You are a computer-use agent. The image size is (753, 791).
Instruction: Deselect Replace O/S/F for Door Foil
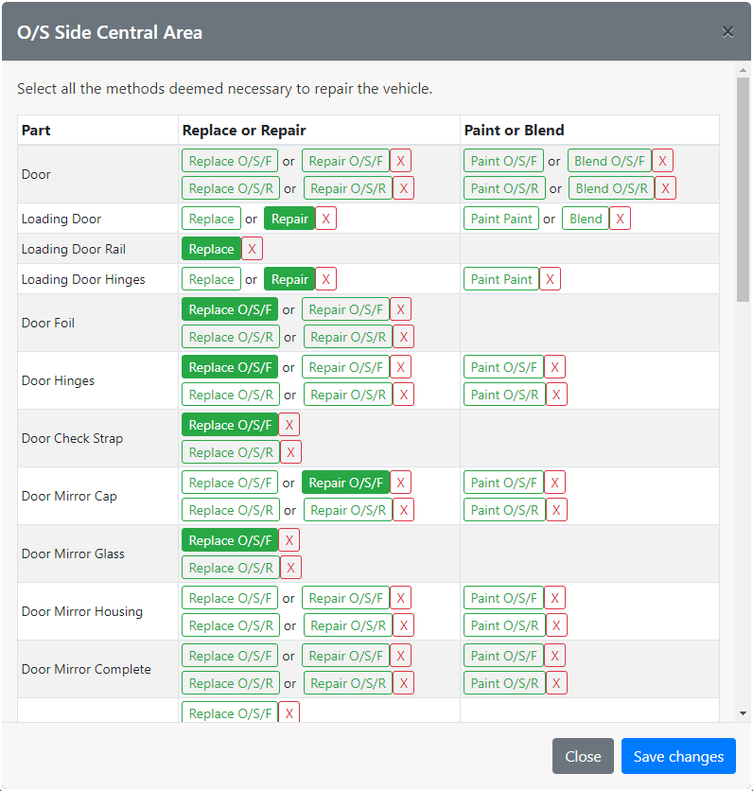pyautogui.click(x=230, y=309)
